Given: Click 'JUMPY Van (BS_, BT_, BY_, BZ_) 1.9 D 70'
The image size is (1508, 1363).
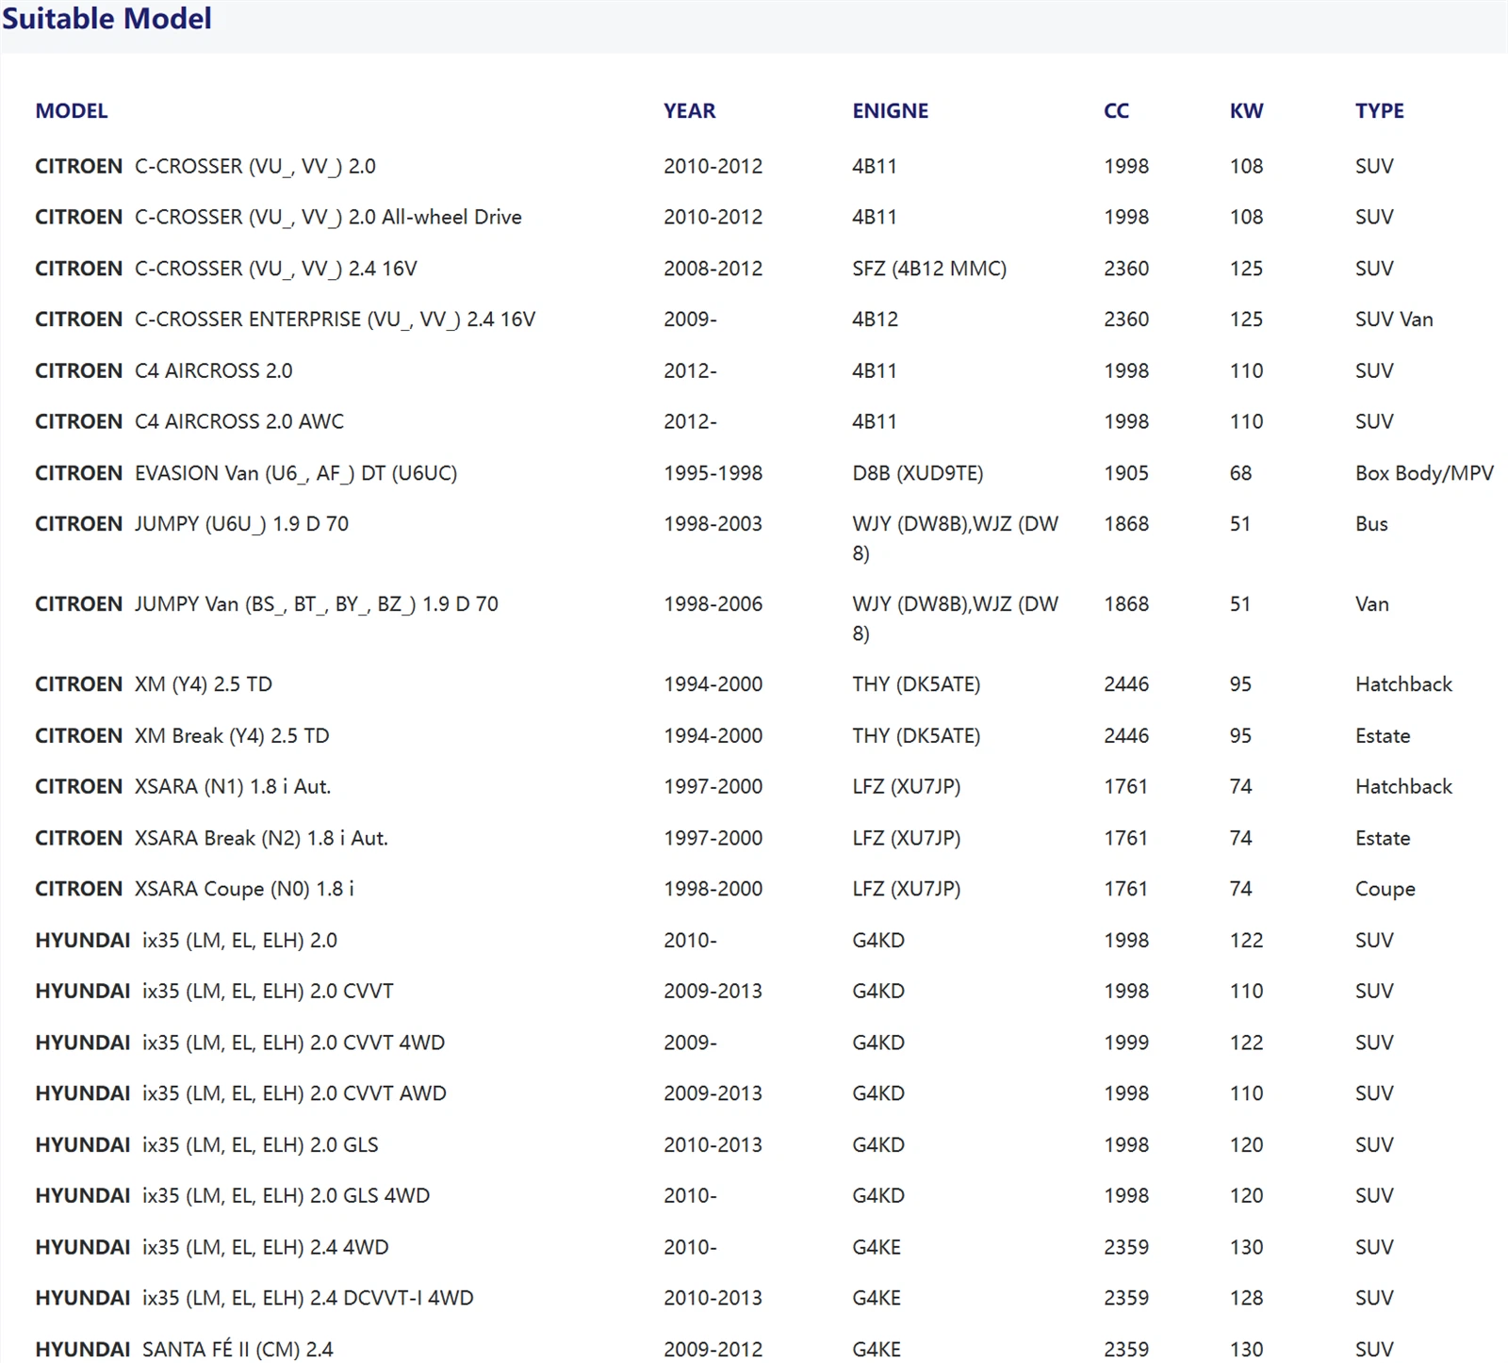Looking at the screenshot, I should point(316,604).
